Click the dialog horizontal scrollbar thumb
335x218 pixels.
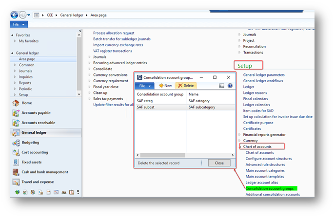coord(162,155)
